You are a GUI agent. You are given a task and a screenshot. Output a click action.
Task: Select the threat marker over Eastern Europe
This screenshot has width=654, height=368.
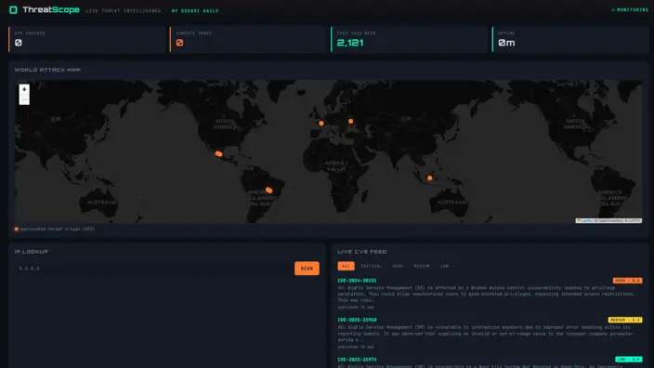click(x=351, y=122)
